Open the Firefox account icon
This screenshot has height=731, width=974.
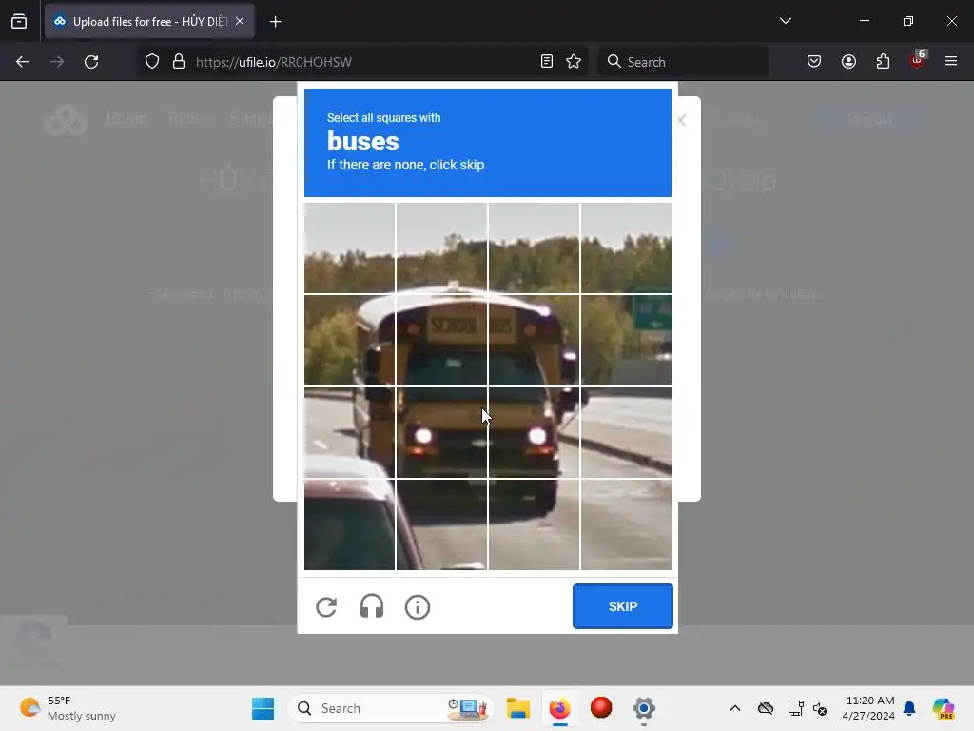point(848,61)
